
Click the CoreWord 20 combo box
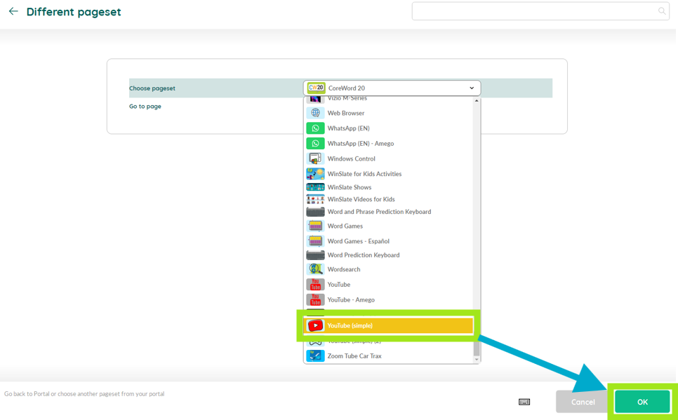(x=391, y=88)
